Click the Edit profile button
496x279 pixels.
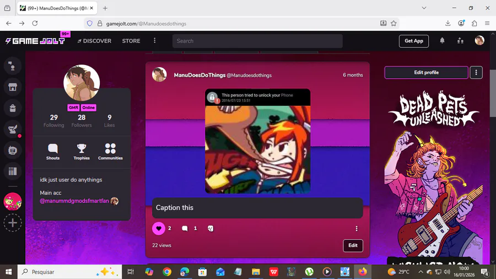426,72
